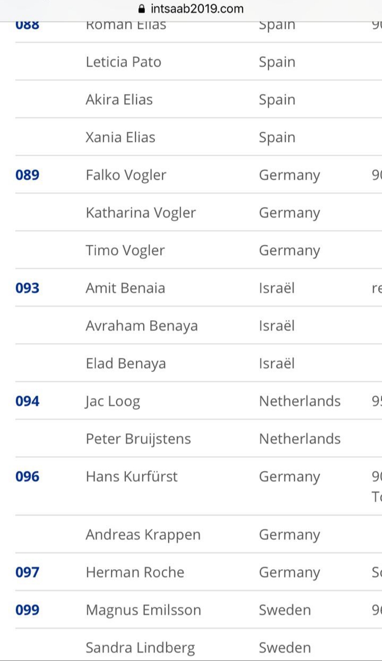Tap the name Andreas Krappen
The height and width of the screenshot is (661, 382).
(143, 535)
